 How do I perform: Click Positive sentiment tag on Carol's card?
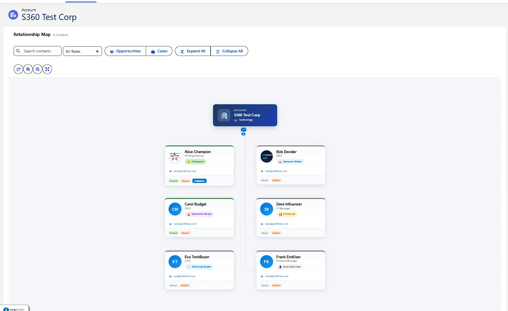coord(173,233)
